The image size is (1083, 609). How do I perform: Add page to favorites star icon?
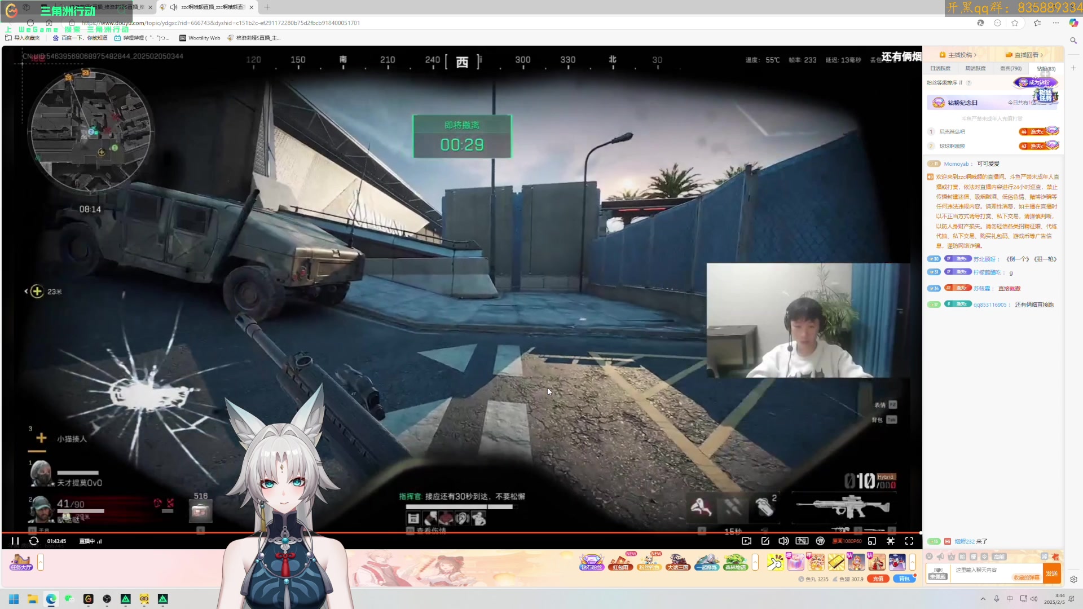coord(1015,23)
